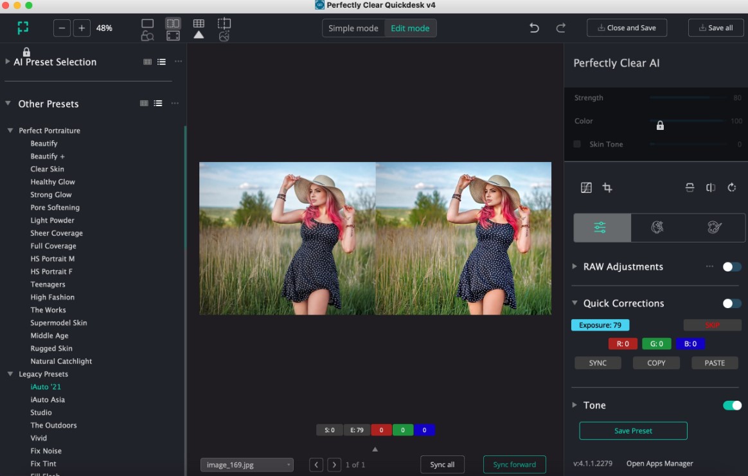Click the Exposure: 79 value field

point(600,325)
